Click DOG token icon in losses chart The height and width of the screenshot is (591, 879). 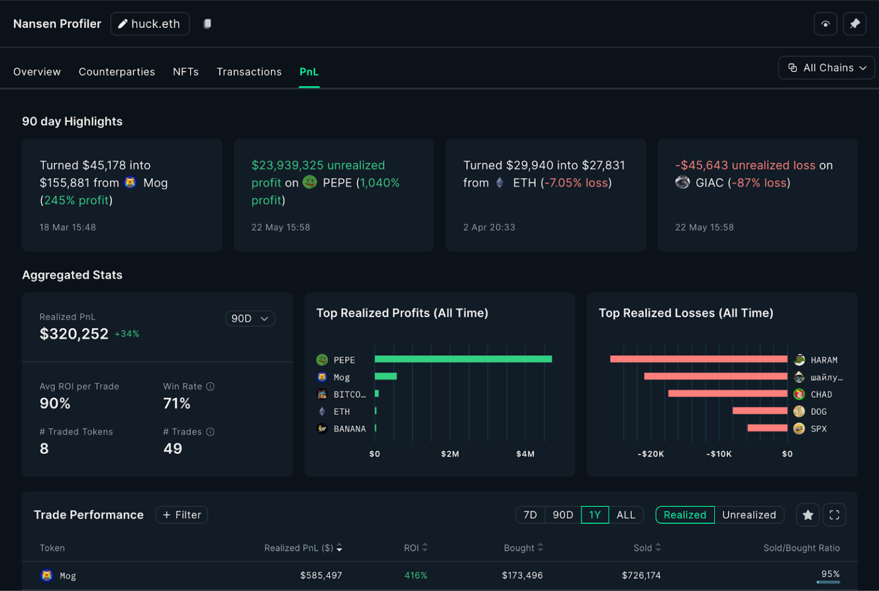point(799,411)
